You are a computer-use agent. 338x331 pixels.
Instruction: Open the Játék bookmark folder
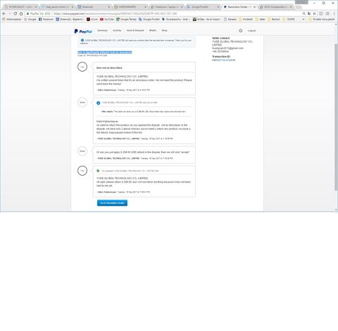[x=260, y=19]
